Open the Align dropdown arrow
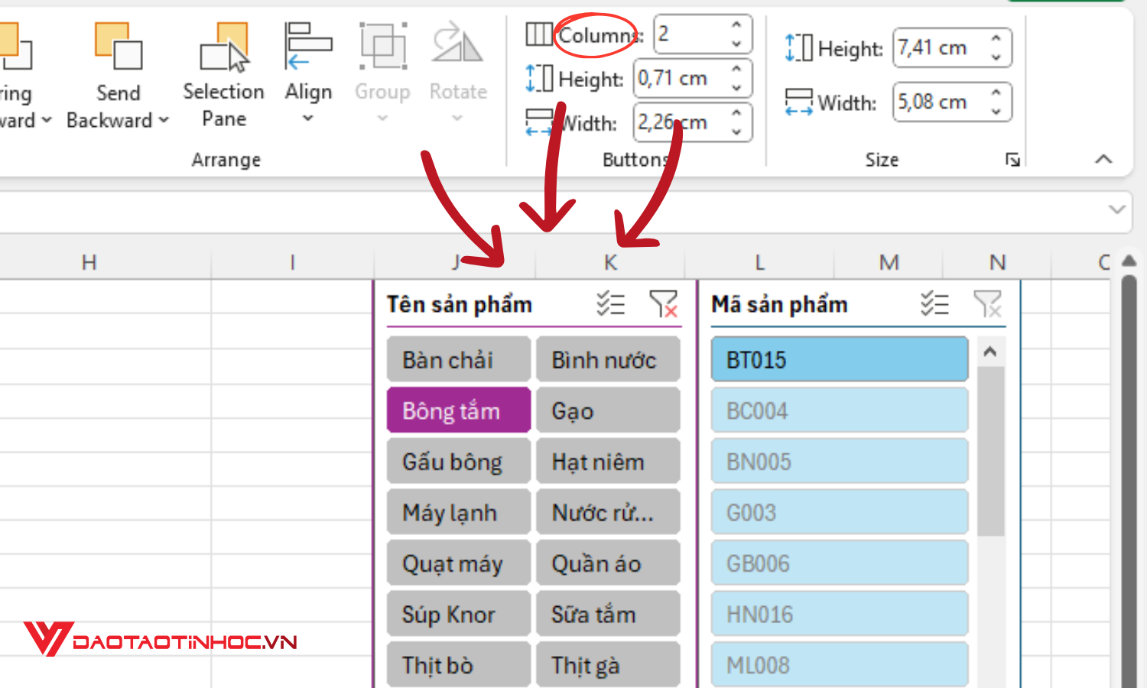Screen dimensions: 1147x688 coord(308,117)
